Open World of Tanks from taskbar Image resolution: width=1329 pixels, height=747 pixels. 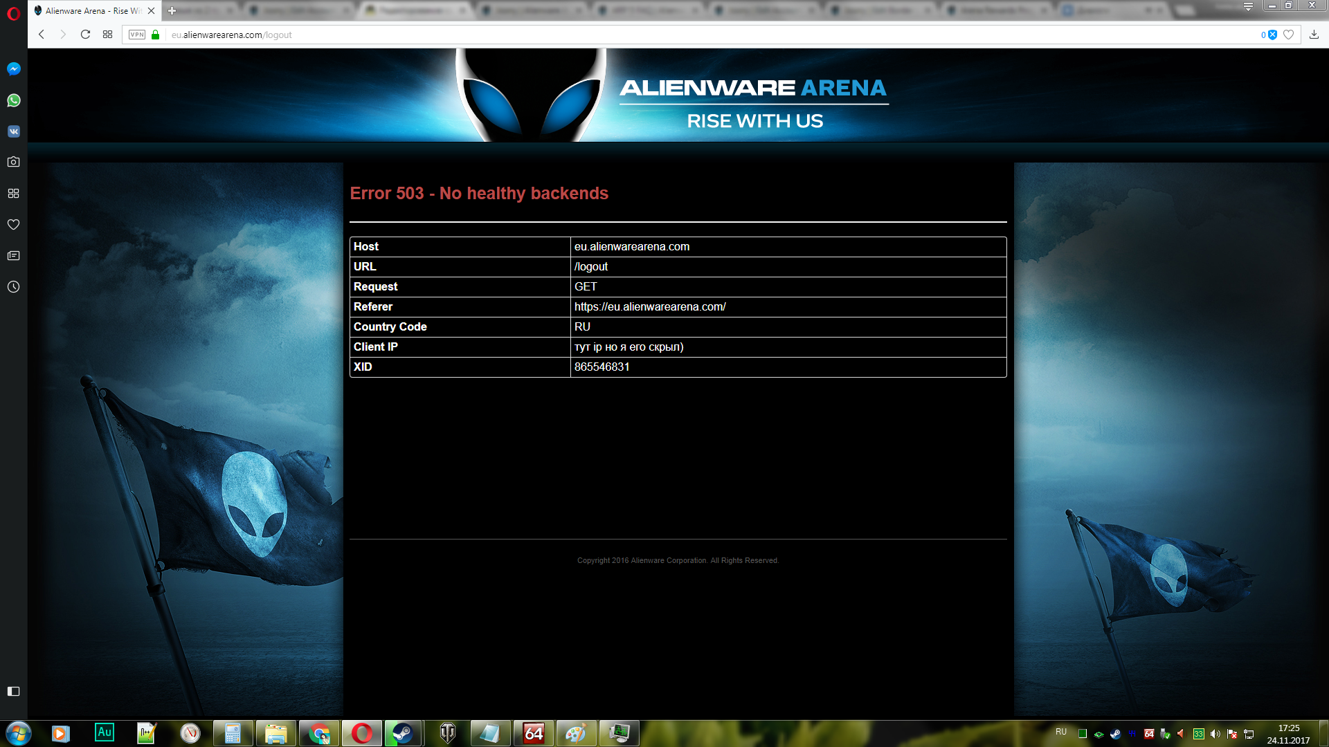coord(448,733)
